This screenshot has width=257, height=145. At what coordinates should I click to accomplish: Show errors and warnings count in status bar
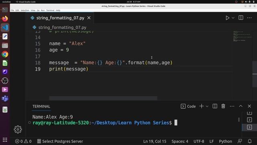click(x=23, y=141)
